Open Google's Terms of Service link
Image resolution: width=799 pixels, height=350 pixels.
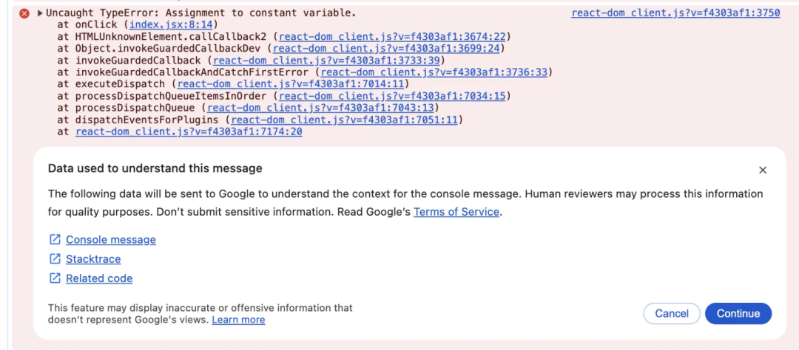tap(456, 212)
